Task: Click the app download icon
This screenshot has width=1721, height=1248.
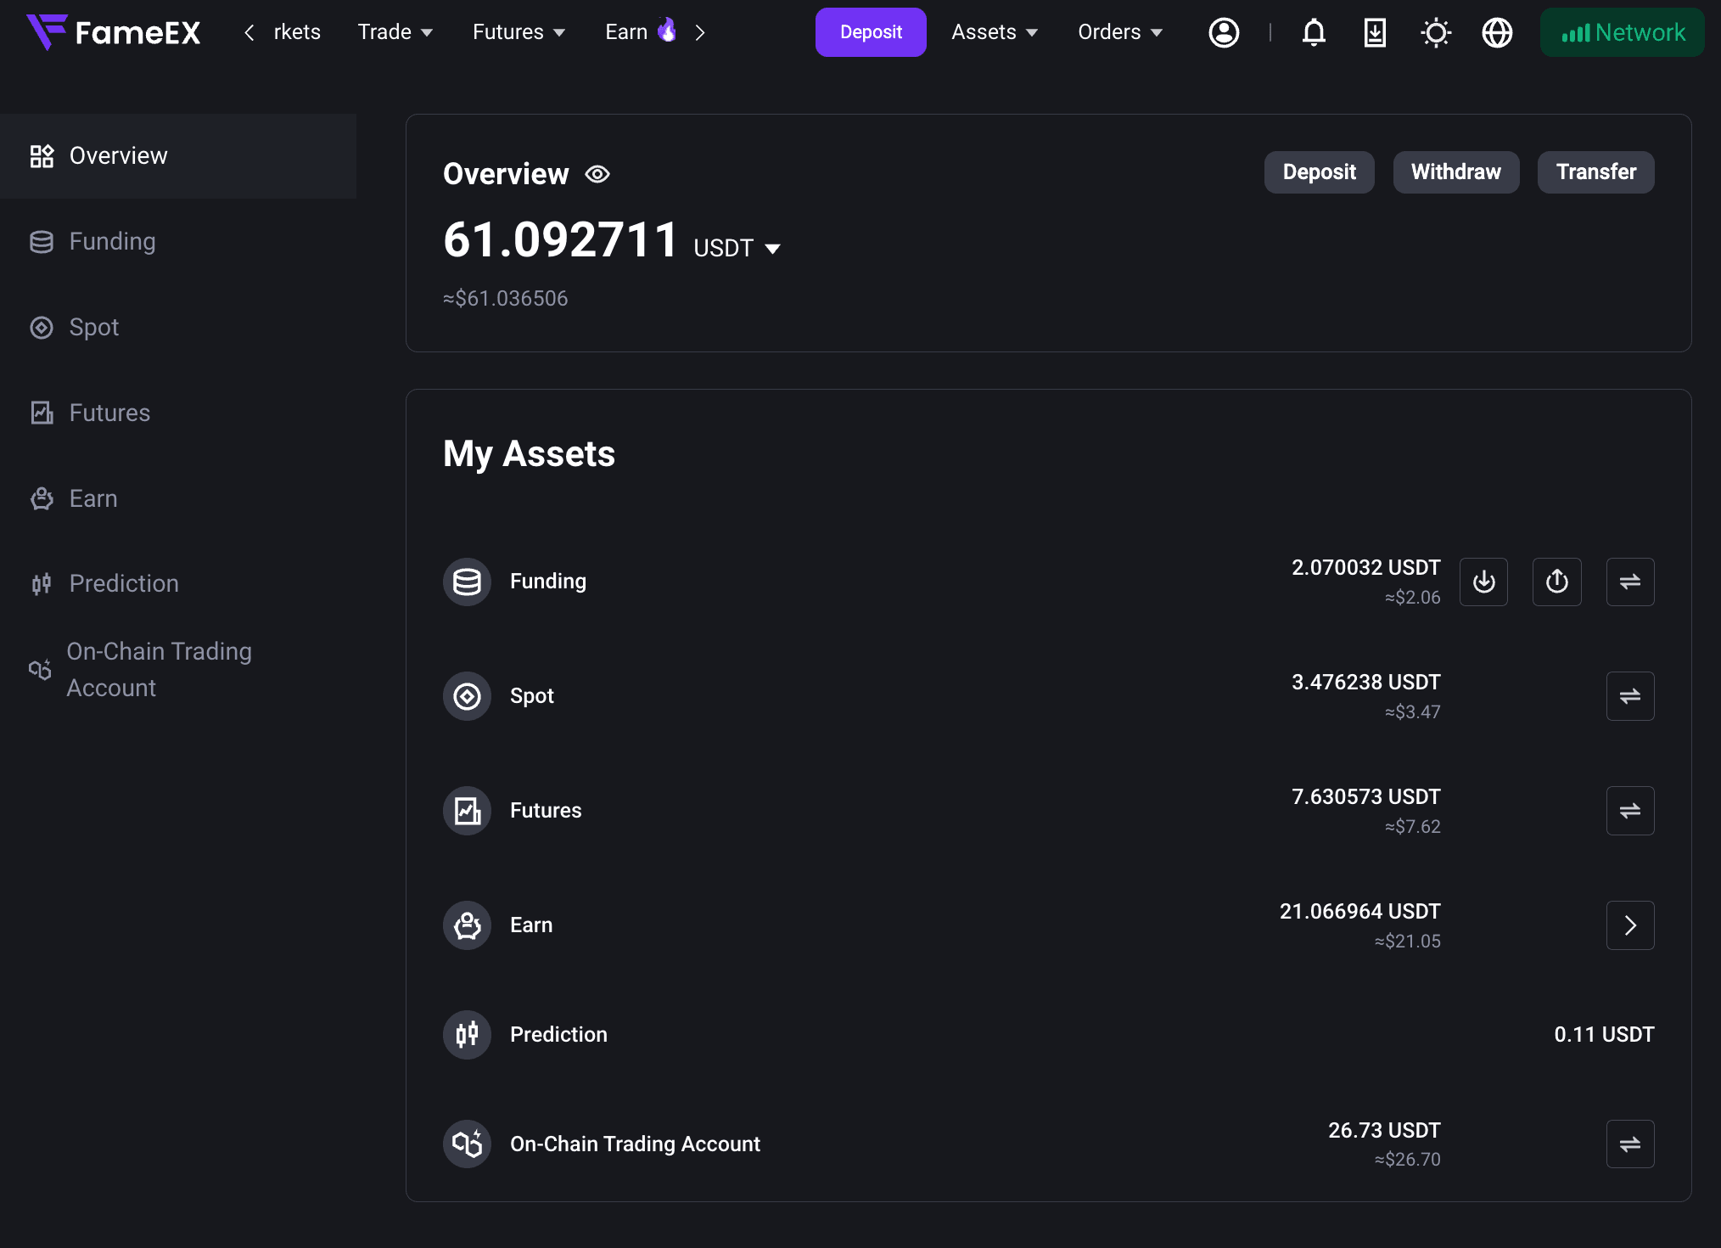Action: tap(1375, 32)
